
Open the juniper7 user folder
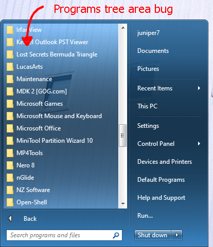pos(149,33)
